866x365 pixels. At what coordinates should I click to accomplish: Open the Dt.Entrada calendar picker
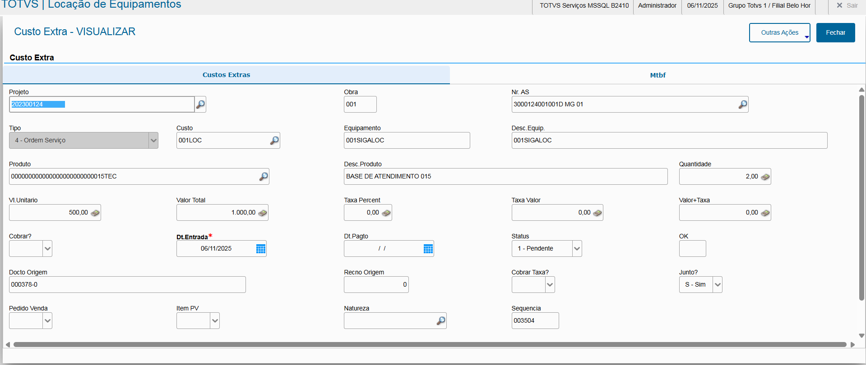pyautogui.click(x=261, y=249)
